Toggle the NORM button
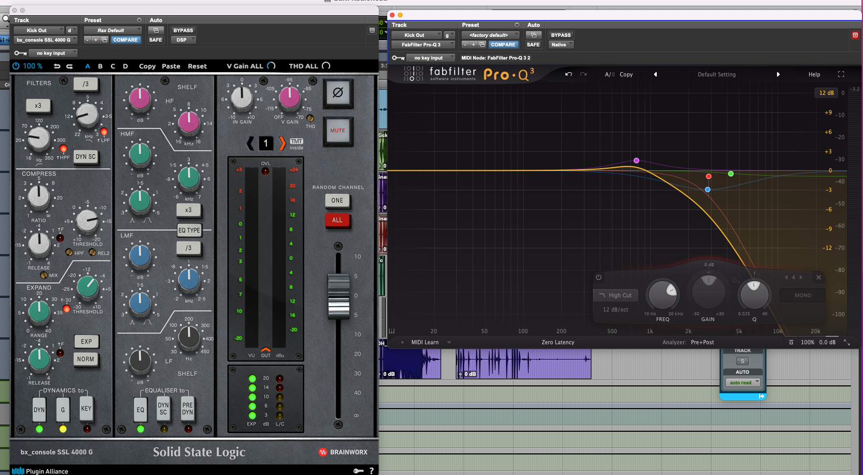The height and width of the screenshot is (475, 863). [x=85, y=359]
